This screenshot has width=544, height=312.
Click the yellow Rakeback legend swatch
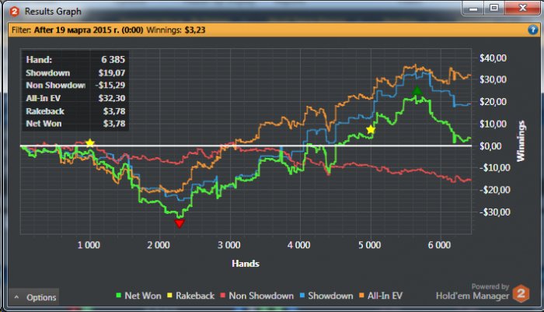click(169, 296)
